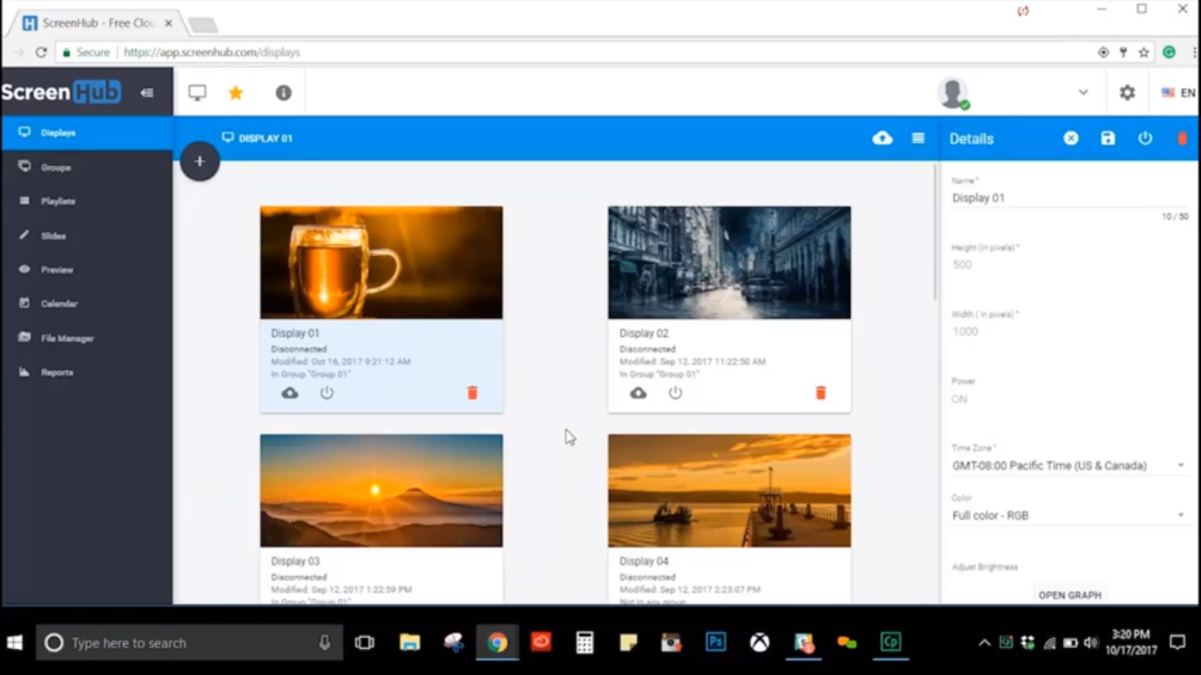1201x675 pixels.
Task: Save display details with floppy icon
Action: [1107, 138]
